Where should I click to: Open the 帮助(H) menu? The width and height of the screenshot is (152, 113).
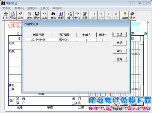[x=57, y=8]
